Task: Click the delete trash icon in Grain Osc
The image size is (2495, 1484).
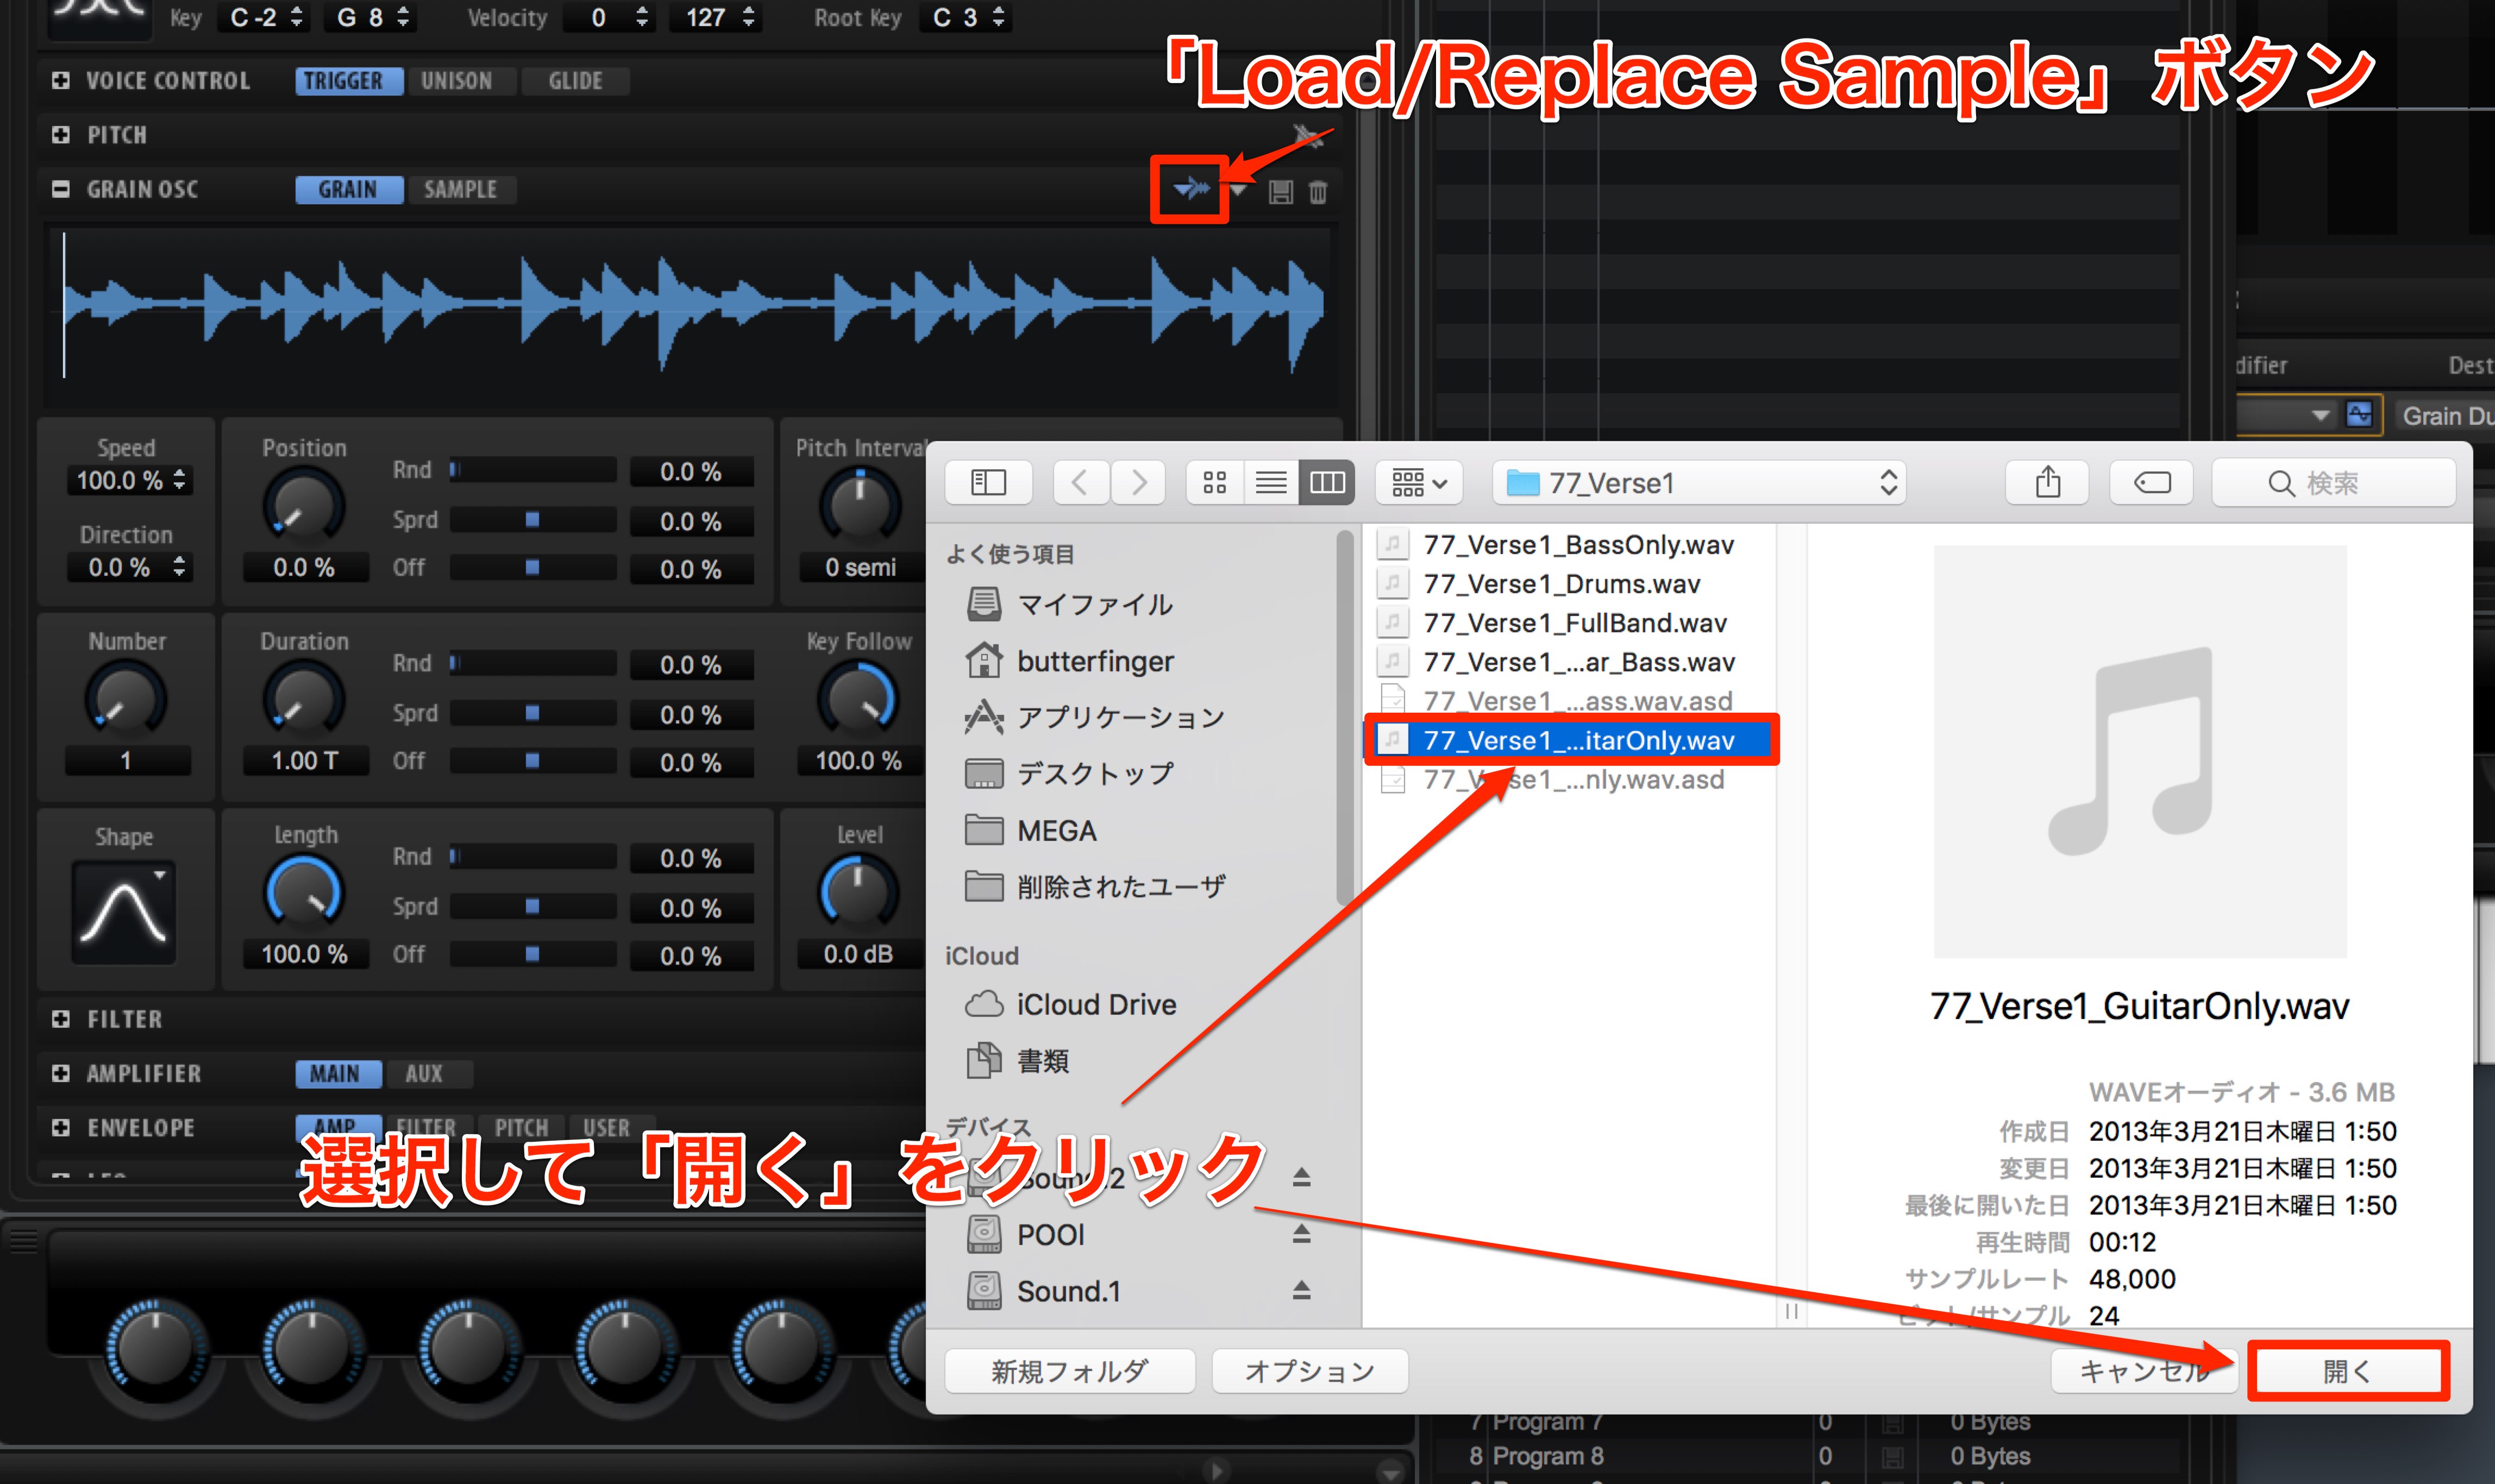Action: coord(1318,192)
